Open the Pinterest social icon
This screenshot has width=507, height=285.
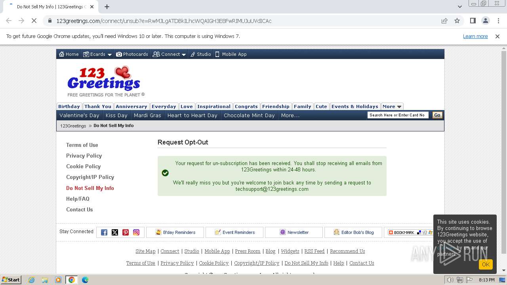tap(126, 232)
